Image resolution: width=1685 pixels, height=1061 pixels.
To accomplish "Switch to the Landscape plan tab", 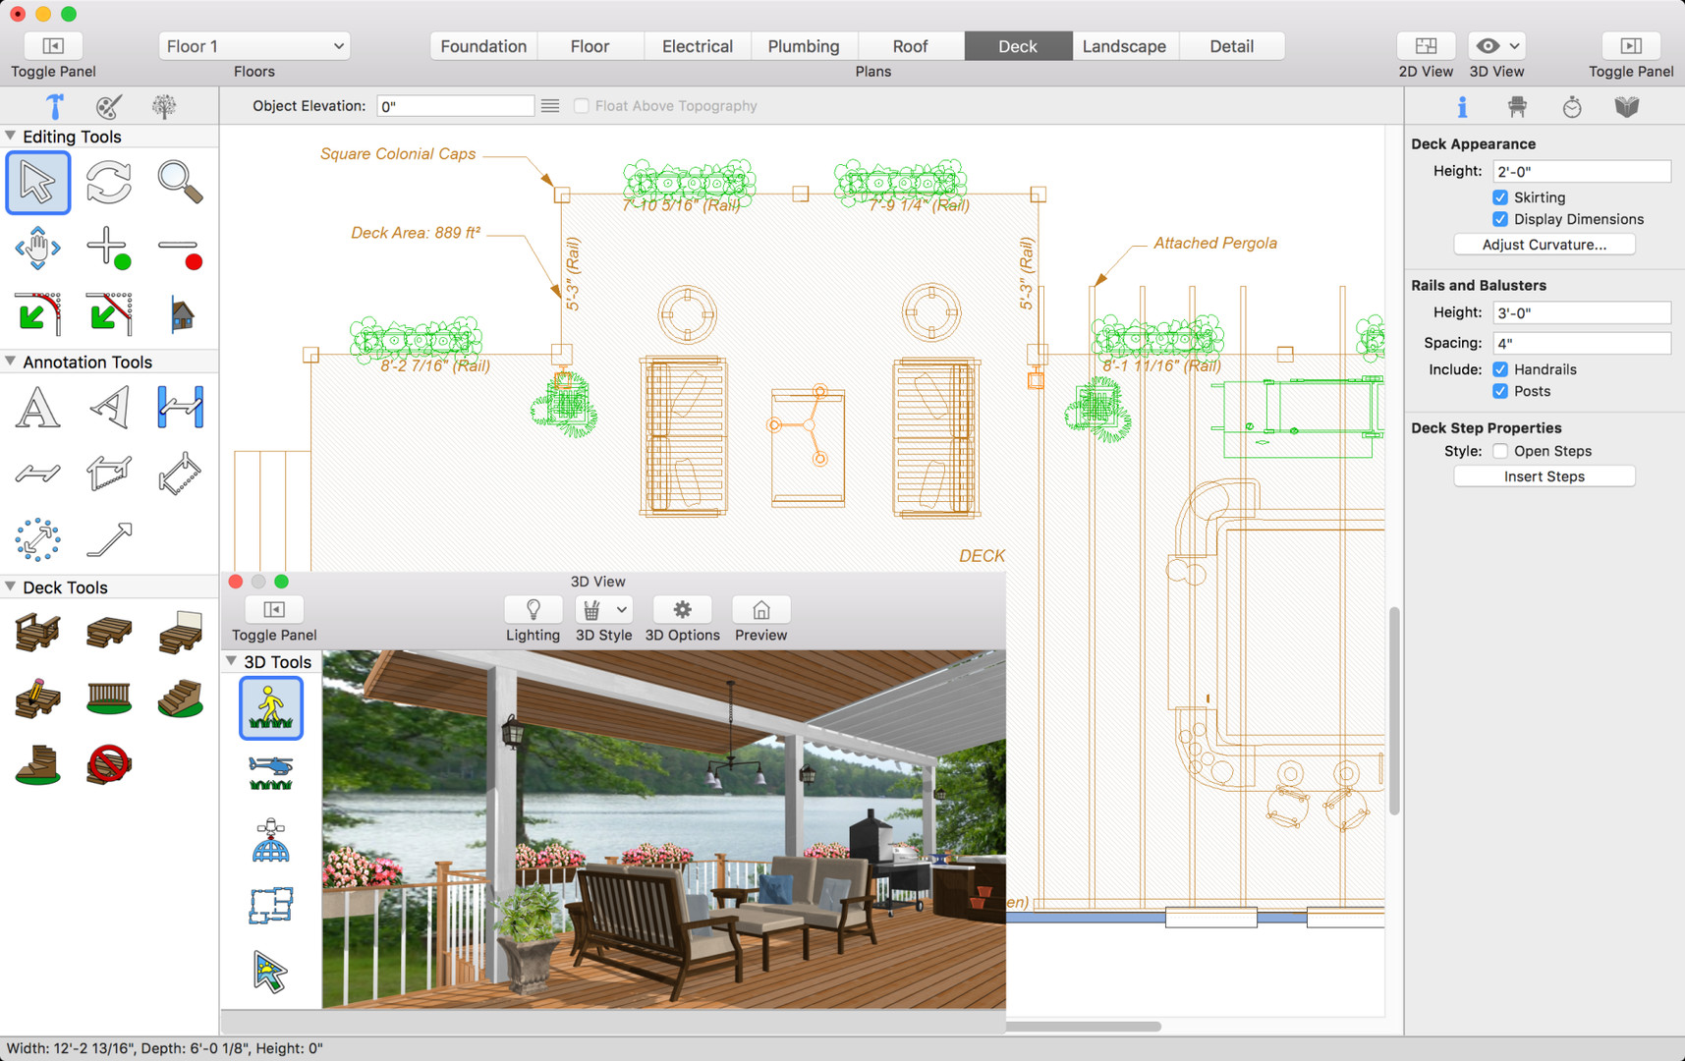I will (x=1124, y=46).
